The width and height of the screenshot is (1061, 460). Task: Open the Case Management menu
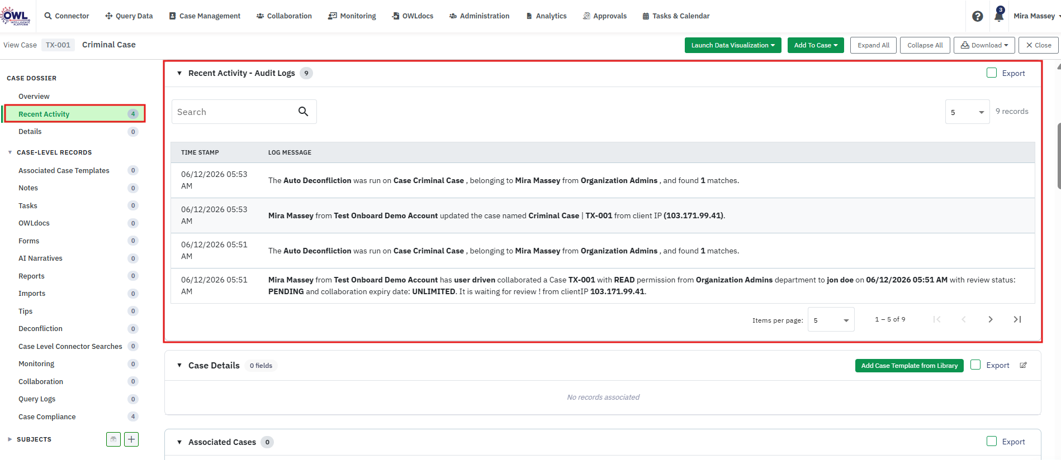pos(205,16)
